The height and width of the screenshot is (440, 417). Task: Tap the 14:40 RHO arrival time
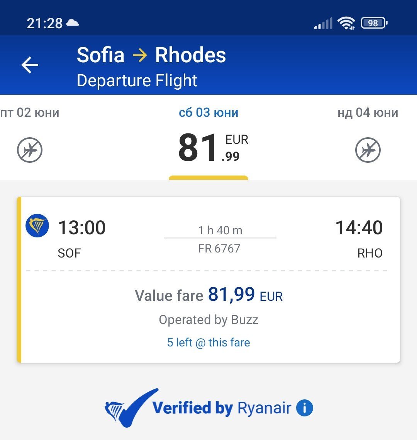pyautogui.click(x=359, y=227)
